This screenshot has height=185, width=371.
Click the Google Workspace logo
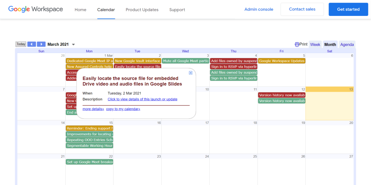point(36,9)
